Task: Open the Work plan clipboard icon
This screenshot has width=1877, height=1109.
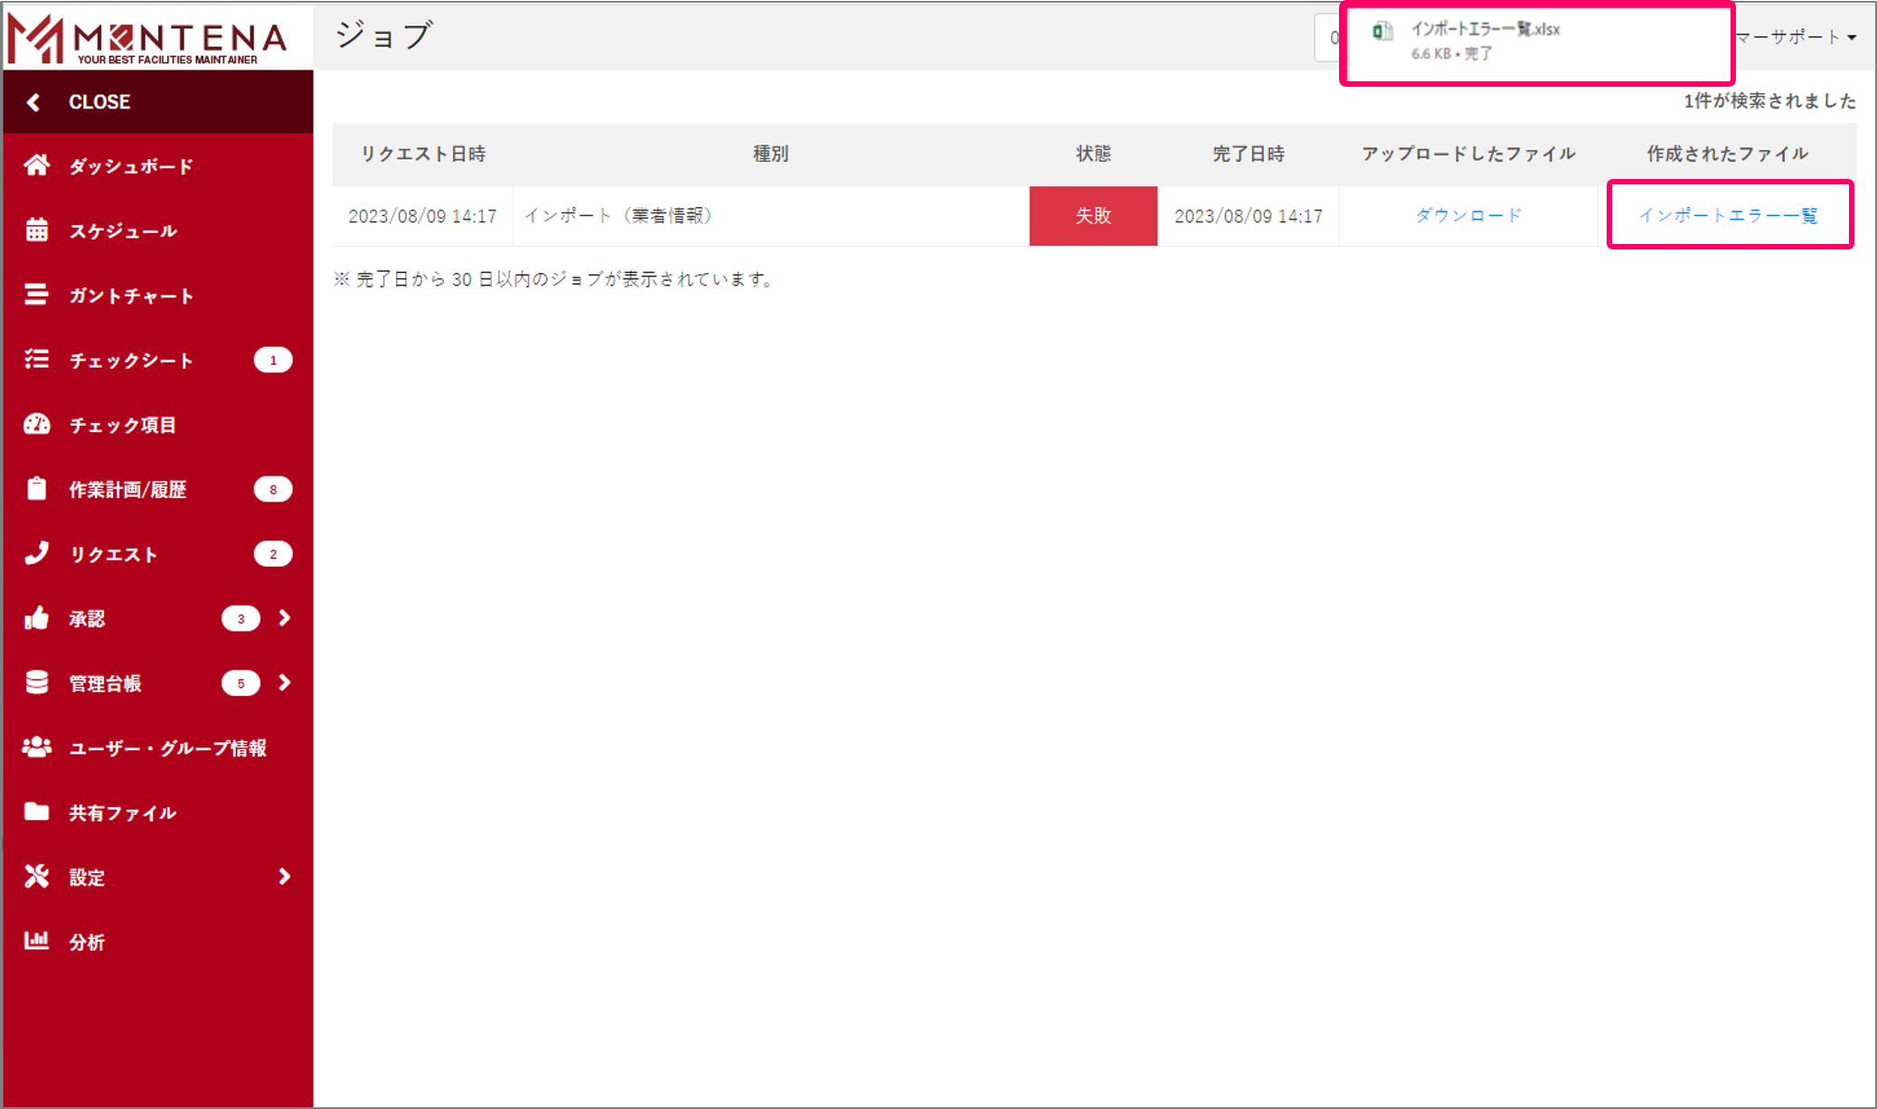Action: coord(36,489)
